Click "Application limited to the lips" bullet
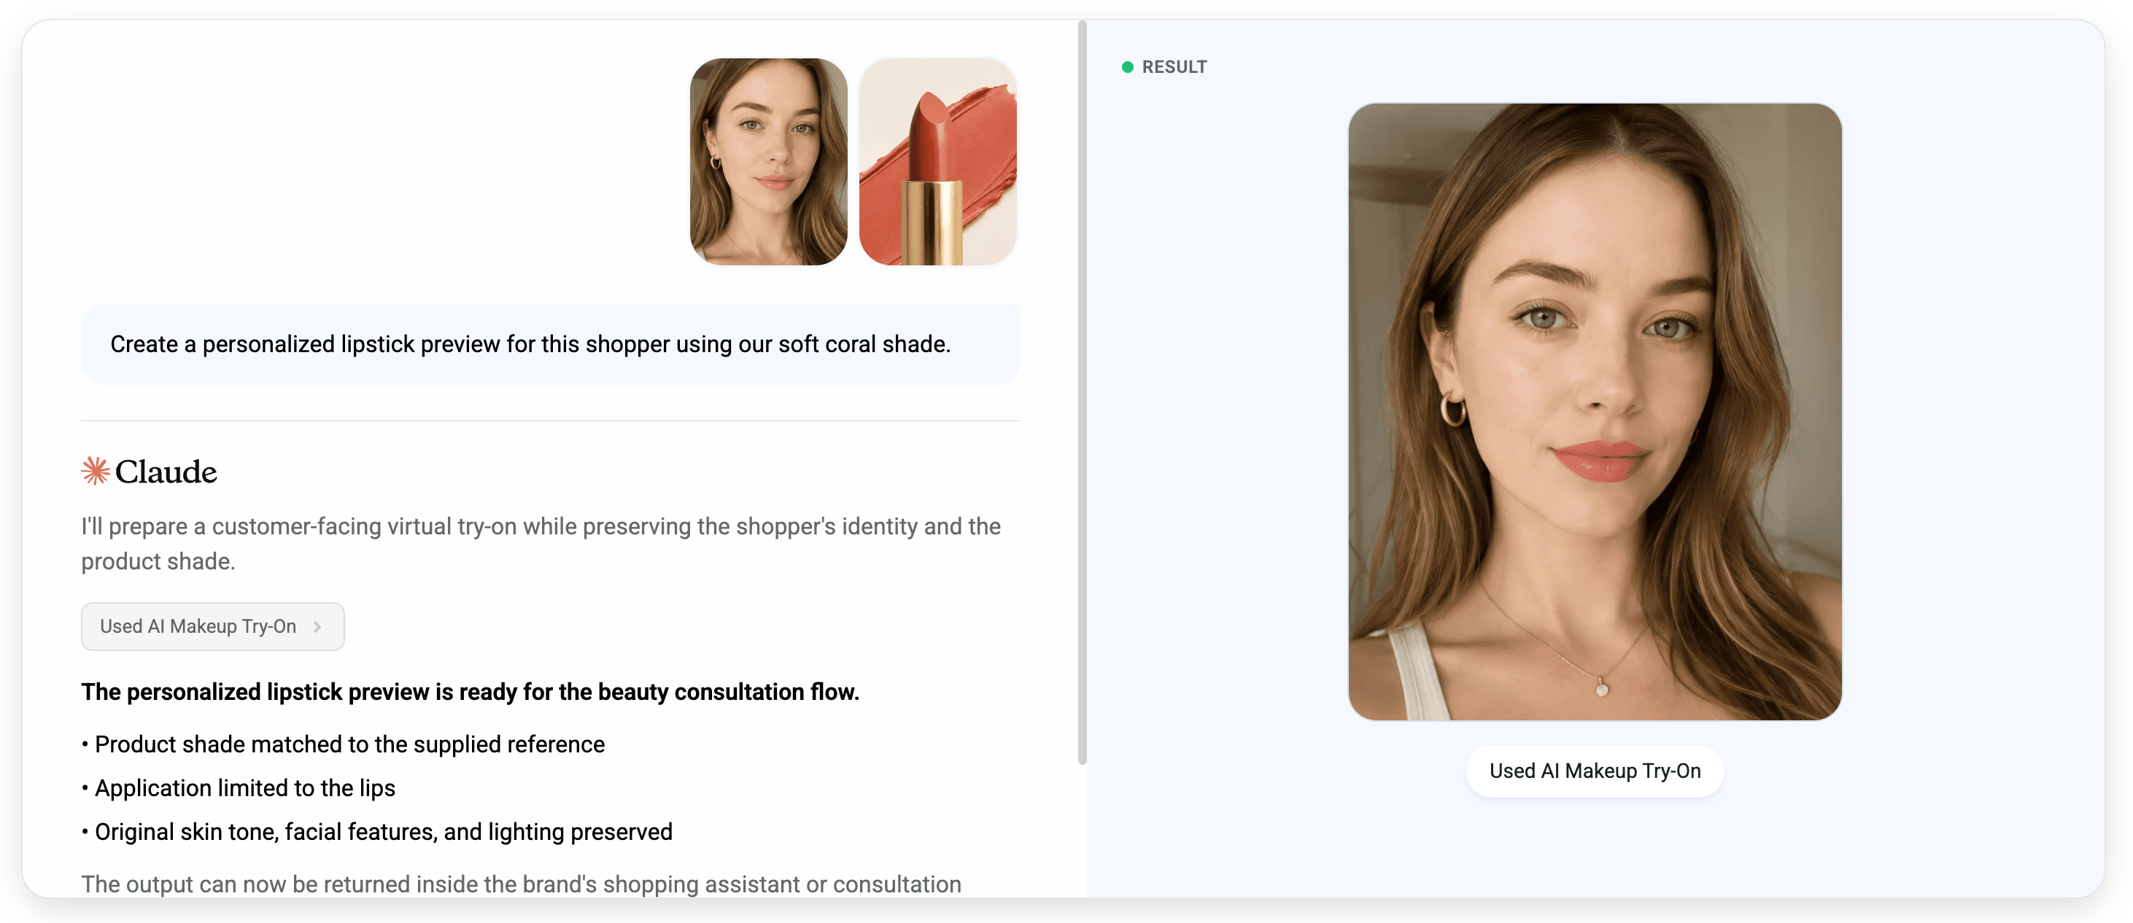This screenshot has height=923, width=2133. coord(245,788)
